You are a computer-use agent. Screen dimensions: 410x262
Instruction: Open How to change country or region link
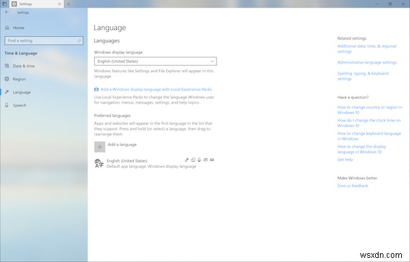pos(370,110)
